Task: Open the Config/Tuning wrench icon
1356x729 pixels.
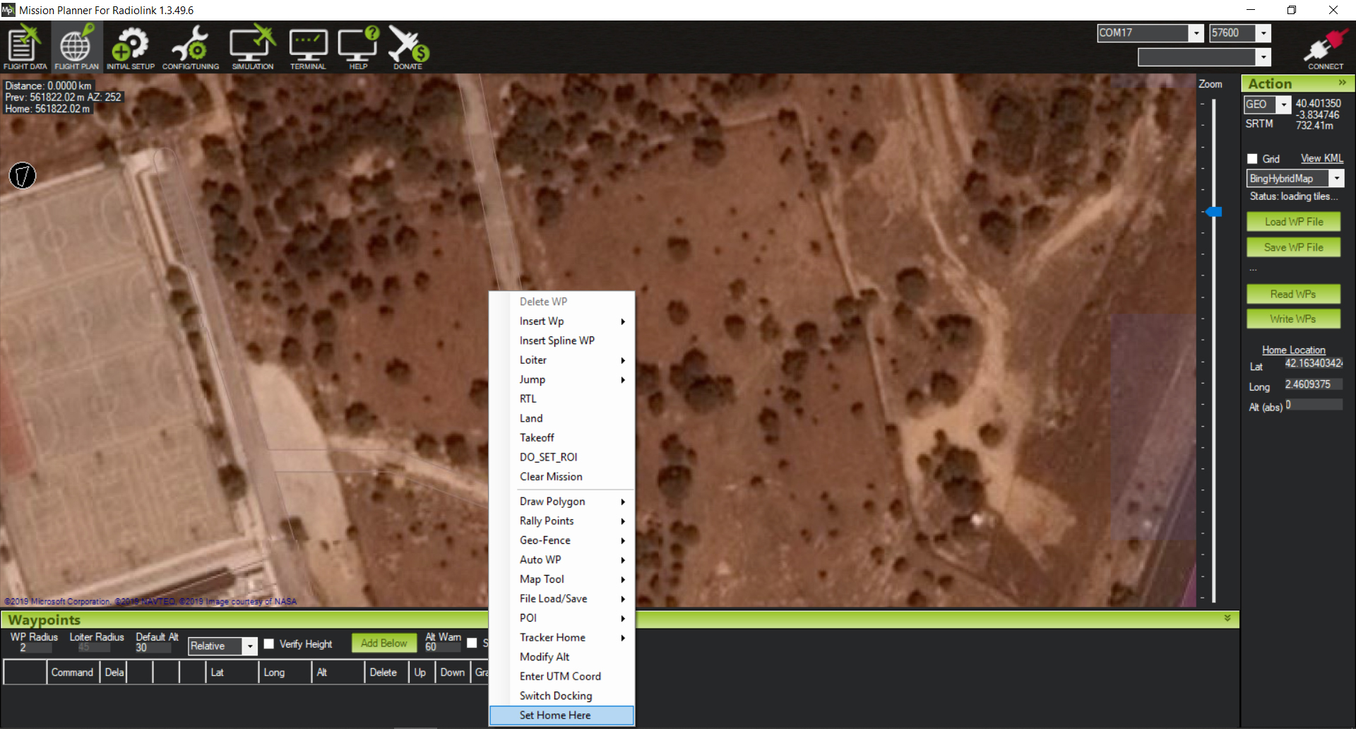Action: [190, 47]
